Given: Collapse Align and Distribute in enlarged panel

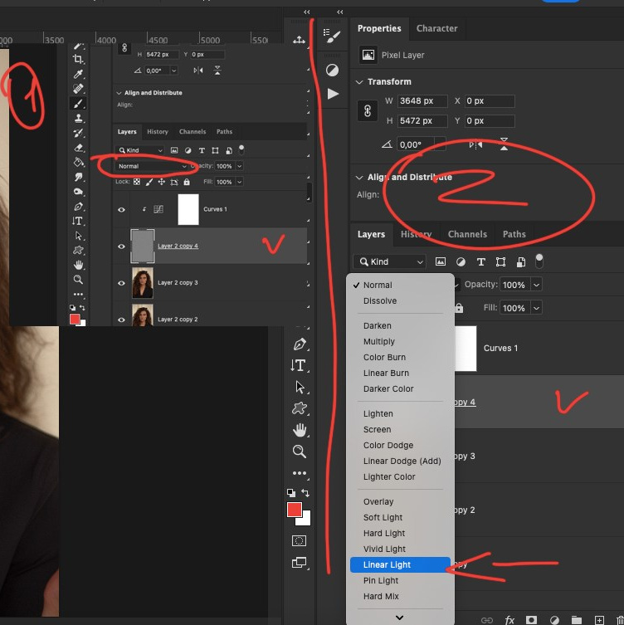Looking at the screenshot, I should pyautogui.click(x=359, y=178).
